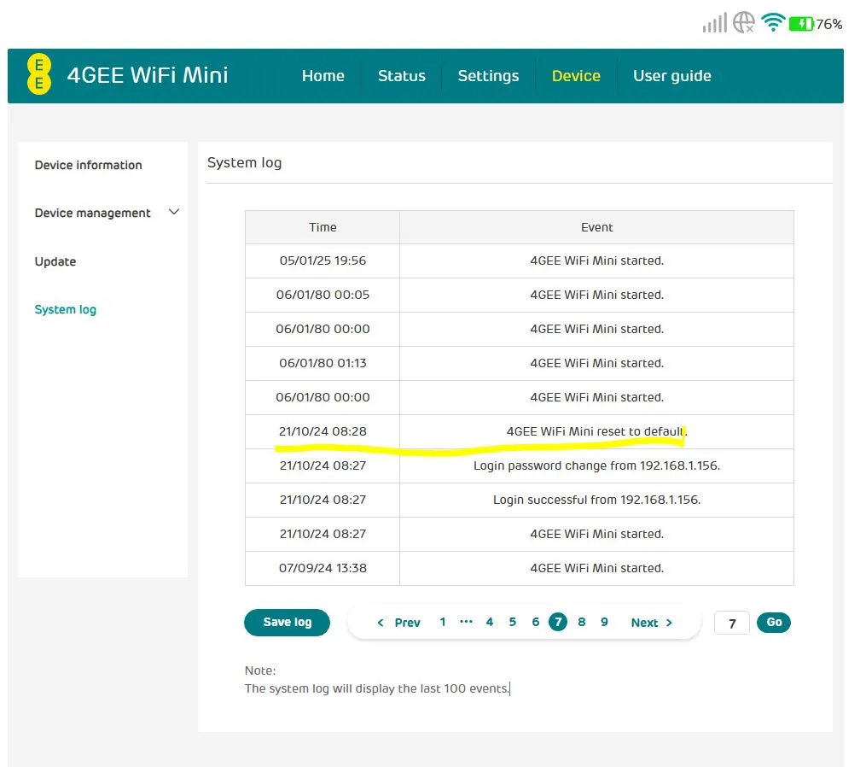Check the mobile signal strength icon
The width and height of the screenshot is (866, 767).
point(714,23)
